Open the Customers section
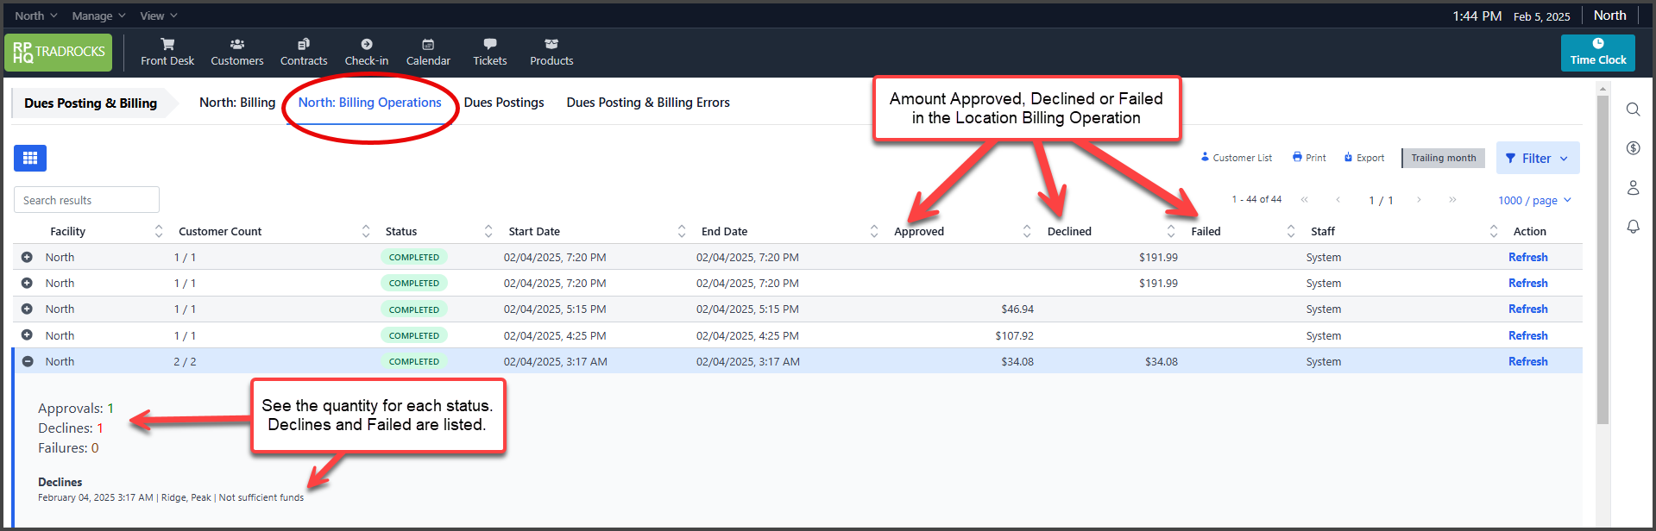1656x531 pixels. (236, 52)
